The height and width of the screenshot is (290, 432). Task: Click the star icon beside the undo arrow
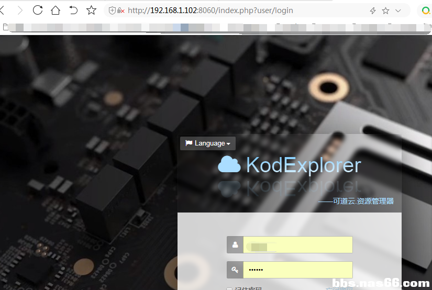91,10
